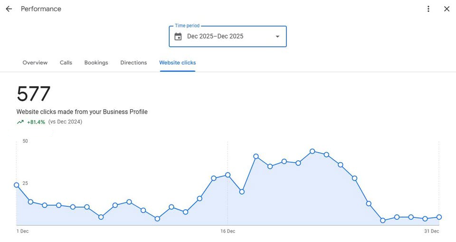Click the 16 Dec x-axis label
456x242 pixels.
click(228, 232)
